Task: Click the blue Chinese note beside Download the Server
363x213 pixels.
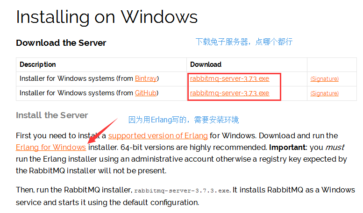Action: point(244,42)
